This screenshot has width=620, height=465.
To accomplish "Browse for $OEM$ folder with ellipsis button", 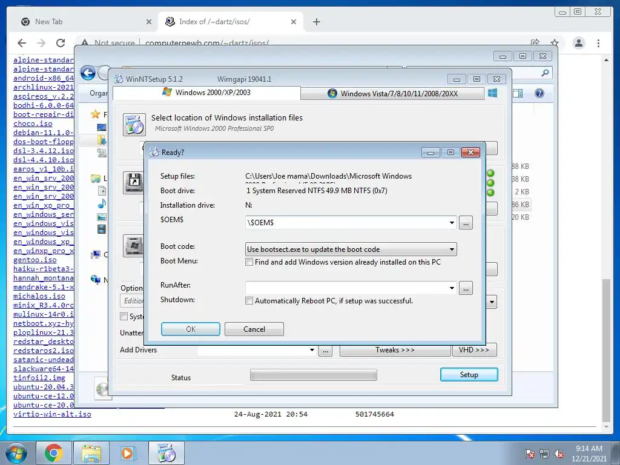I will [x=466, y=223].
